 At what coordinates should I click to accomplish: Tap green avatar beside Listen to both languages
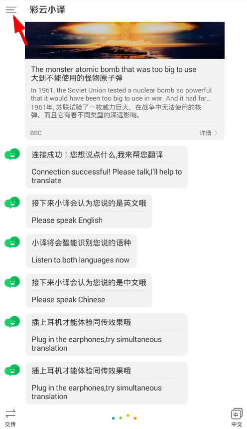coord(12,242)
